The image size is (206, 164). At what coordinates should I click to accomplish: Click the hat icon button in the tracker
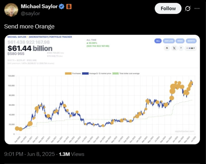pos(167,48)
